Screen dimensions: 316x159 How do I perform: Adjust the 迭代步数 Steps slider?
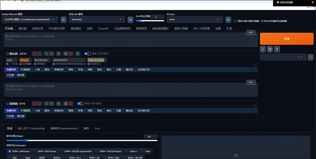click(x=27, y=140)
